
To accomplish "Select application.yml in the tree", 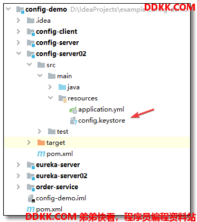I will pos(101,109).
